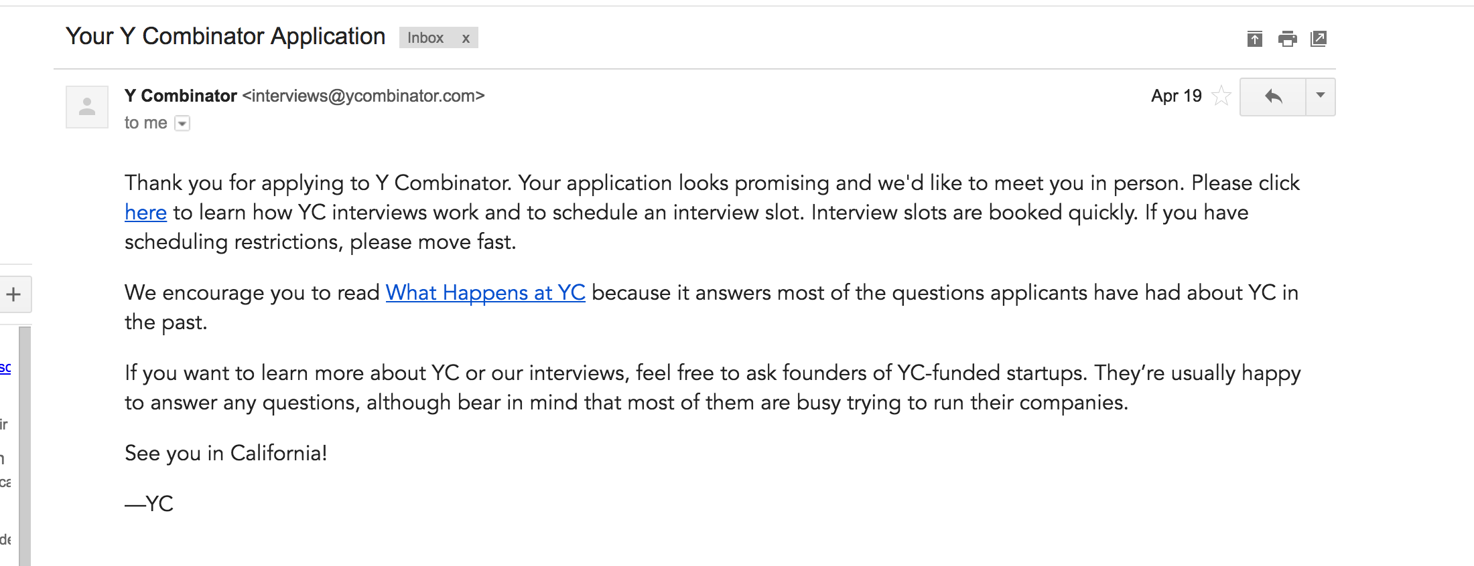Click the expand all upward arrow icon
This screenshot has height=566, width=1474.
[1255, 39]
